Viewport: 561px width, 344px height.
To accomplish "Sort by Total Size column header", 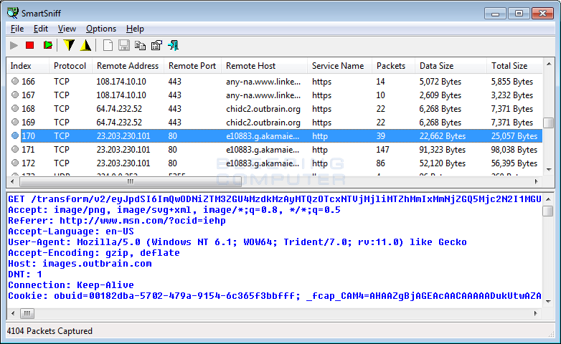I will click(x=514, y=66).
